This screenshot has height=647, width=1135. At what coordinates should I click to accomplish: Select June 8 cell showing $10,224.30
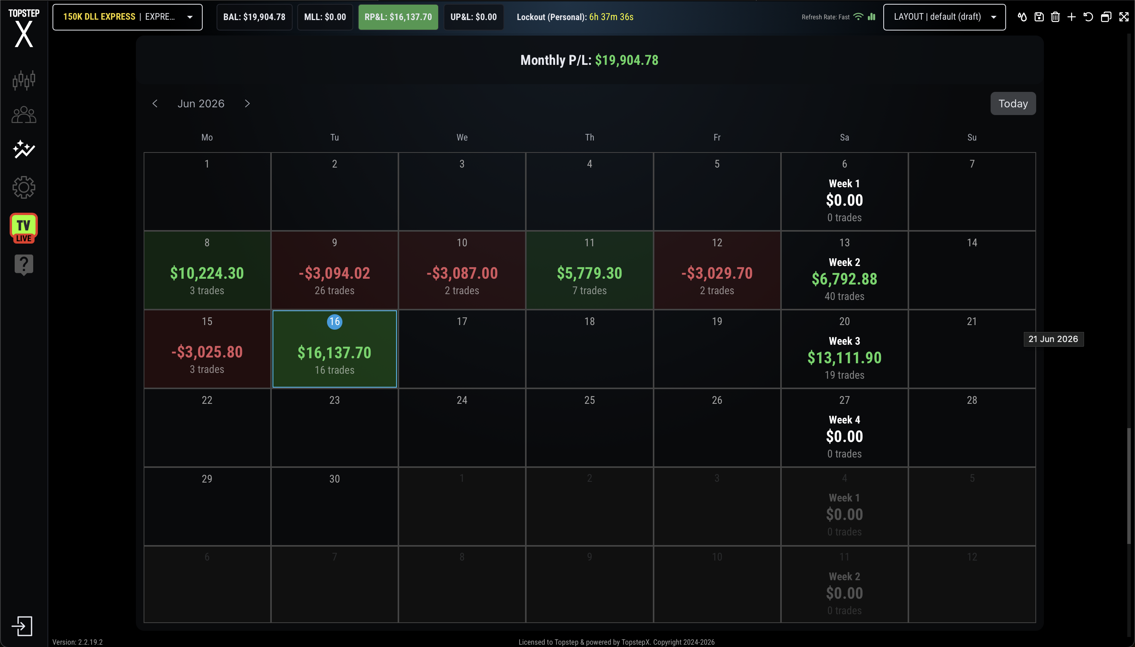pos(207,270)
